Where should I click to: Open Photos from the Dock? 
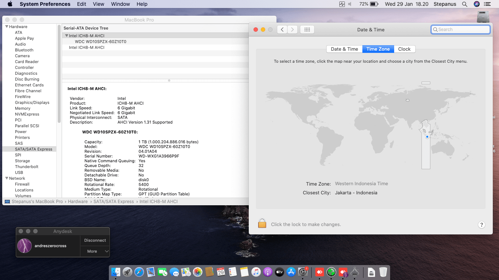[x=198, y=272]
